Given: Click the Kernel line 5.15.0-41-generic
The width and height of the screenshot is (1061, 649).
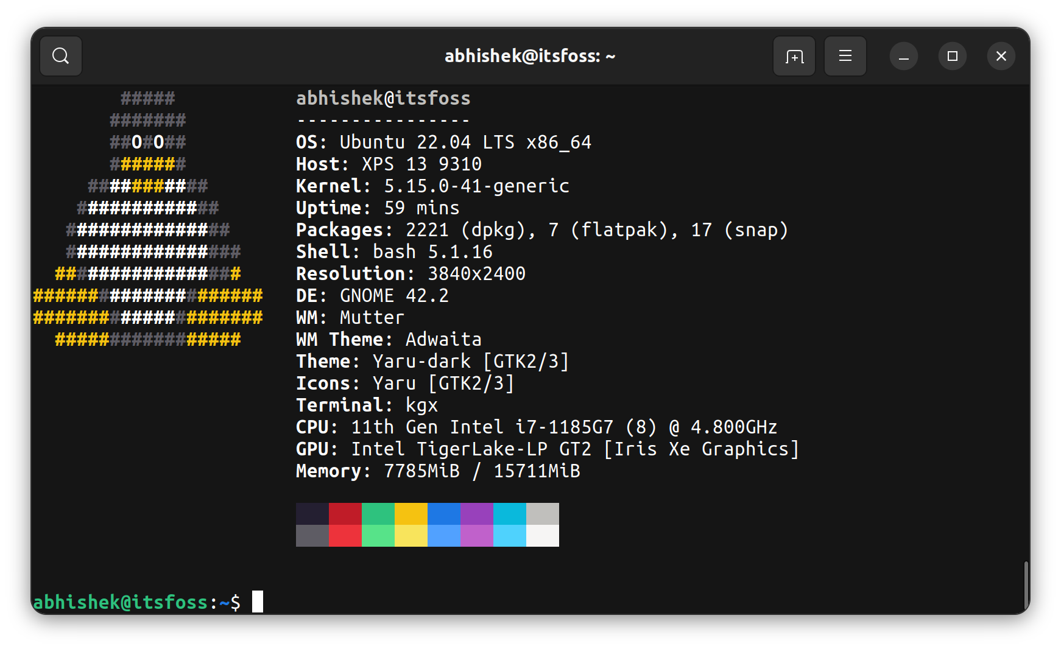Looking at the screenshot, I should pos(432,186).
